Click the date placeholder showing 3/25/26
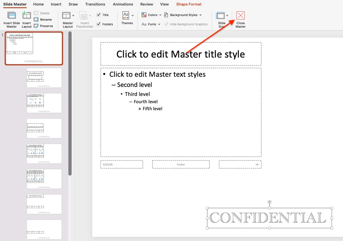343x241 pixels. pyautogui.click(x=121, y=164)
